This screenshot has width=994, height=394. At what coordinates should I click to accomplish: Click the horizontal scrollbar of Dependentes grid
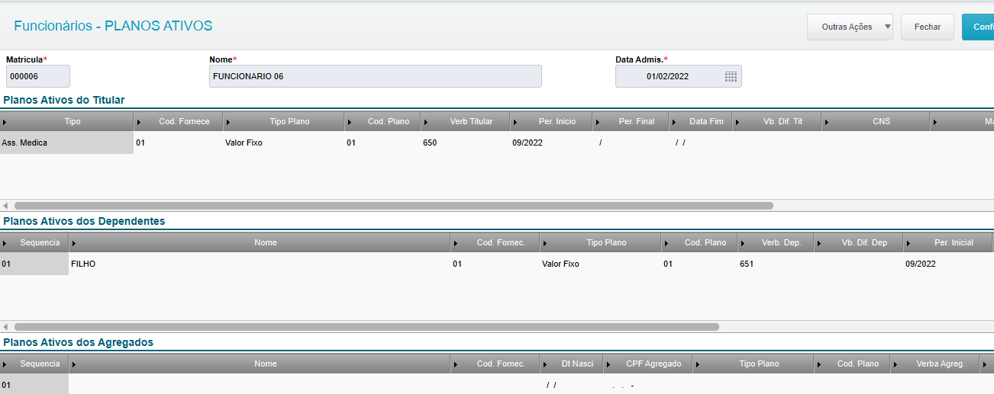click(x=366, y=327)
